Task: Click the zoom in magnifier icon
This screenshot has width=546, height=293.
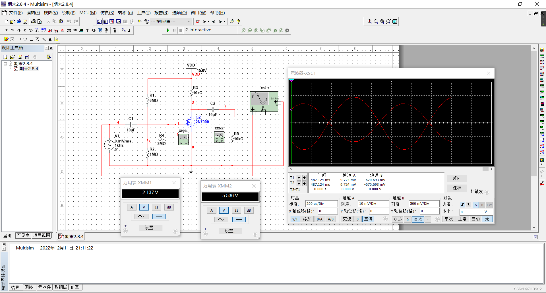Action: (x=369, y=21)
